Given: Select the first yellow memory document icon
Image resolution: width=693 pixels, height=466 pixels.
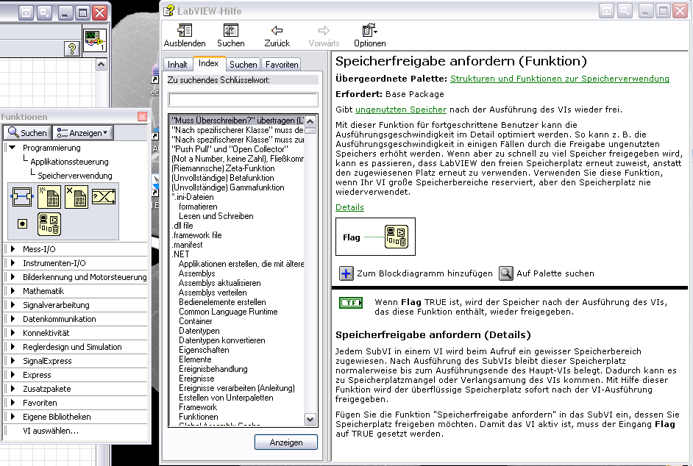Looking at the screenshot, I should pyautogui.click(x=49, y=196).
